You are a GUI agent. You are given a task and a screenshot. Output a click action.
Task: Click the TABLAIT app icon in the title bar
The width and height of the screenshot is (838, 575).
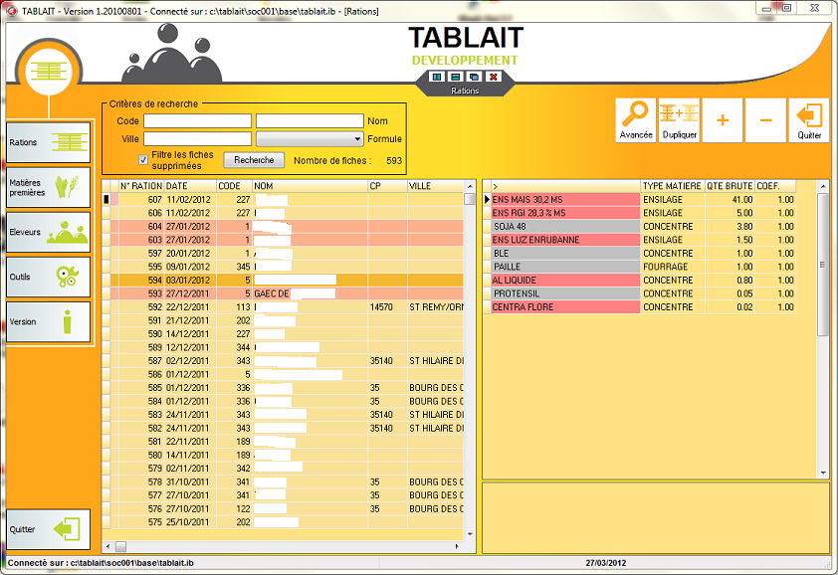(12, 11)
